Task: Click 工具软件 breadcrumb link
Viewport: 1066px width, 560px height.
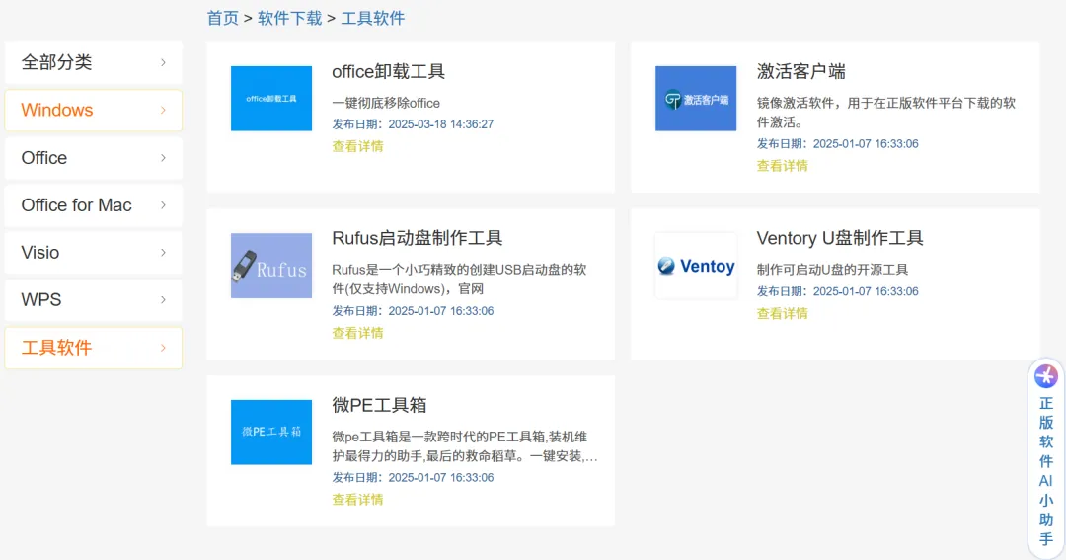Action: 372,19
